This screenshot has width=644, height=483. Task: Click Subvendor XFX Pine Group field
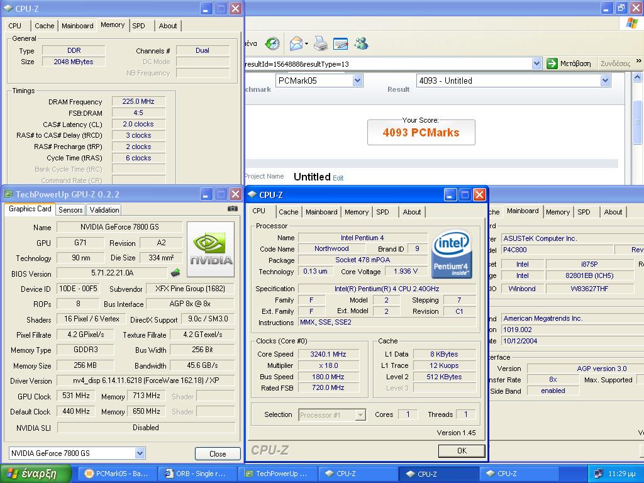190,289
